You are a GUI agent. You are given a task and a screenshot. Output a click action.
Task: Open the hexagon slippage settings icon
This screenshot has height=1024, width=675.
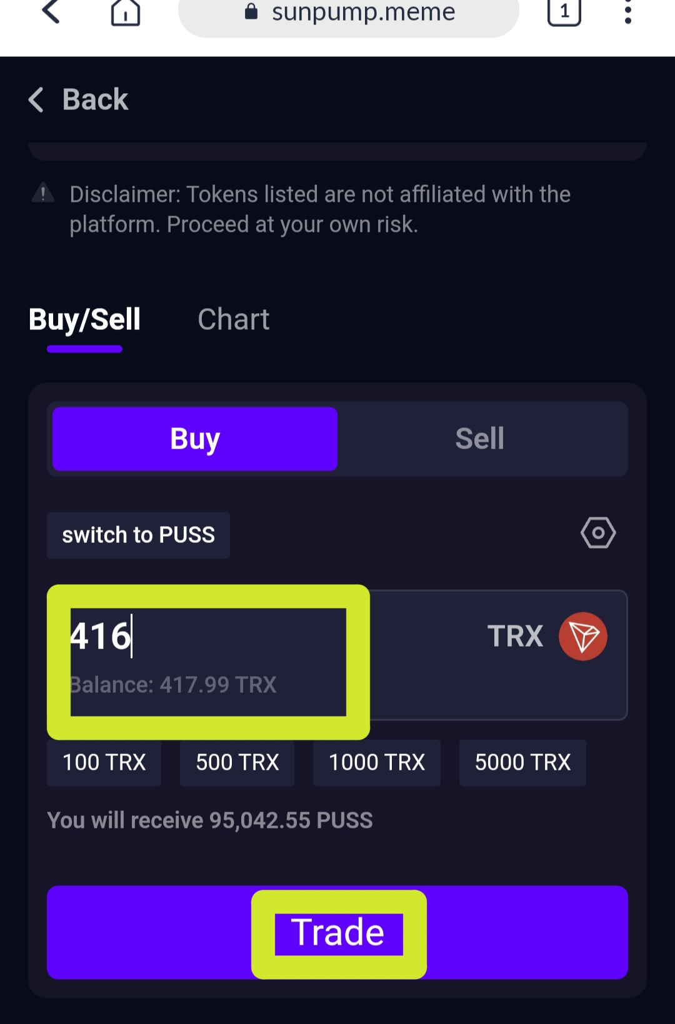(598, 533)
